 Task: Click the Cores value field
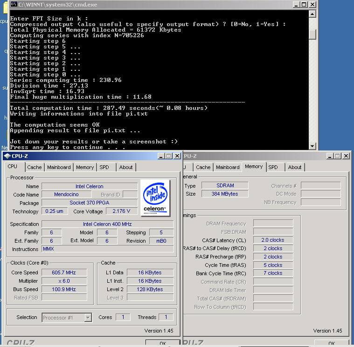click(123, 317)
